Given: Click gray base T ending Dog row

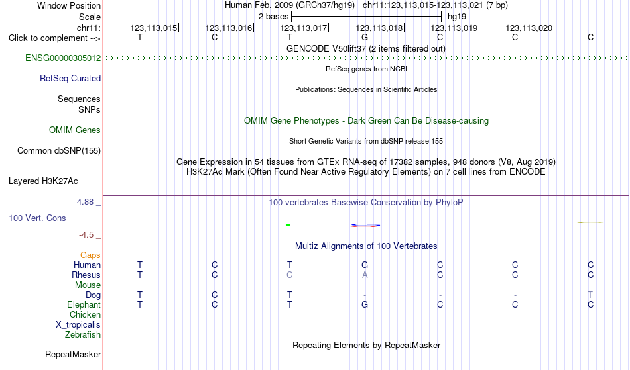Looking at the screenshot, I should click(x=590, y=295).
